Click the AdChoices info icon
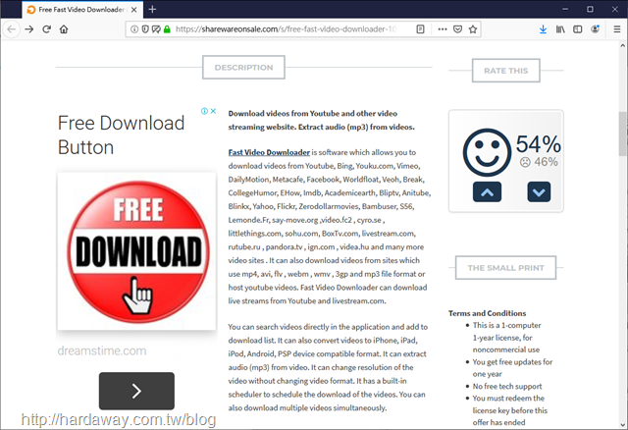This screenshot has height=430, width=628. pos(204,111)
